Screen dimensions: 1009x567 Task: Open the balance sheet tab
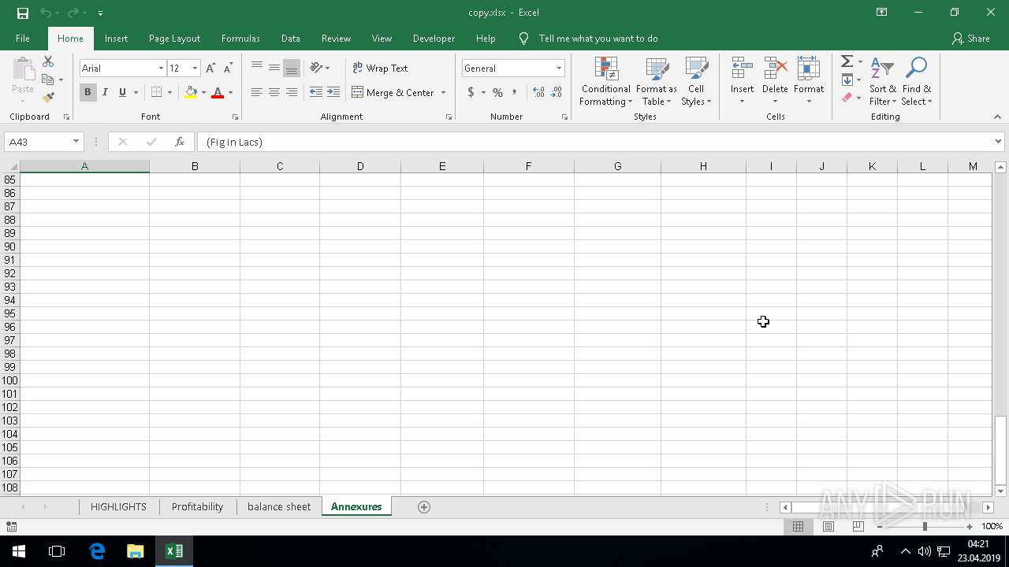pos(279,507)
